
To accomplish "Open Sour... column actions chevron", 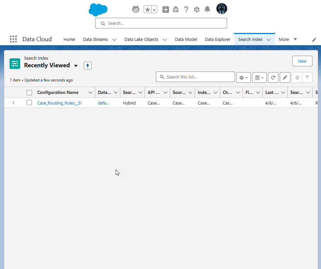I will [190, 93].
